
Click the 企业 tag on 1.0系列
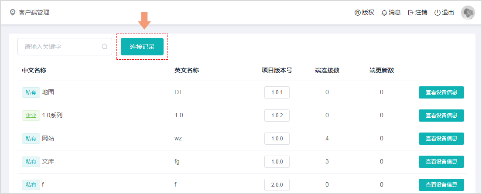pyautogui.click(x=31, y=116)
